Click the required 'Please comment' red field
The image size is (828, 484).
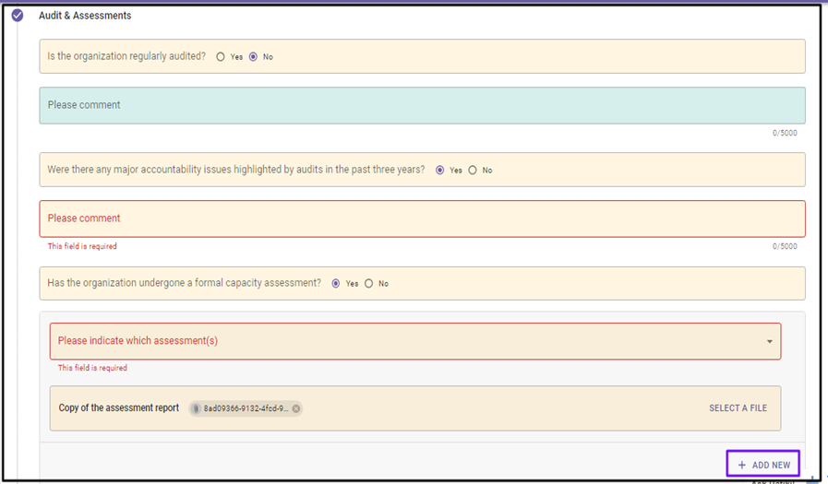(x=421, y=218)
